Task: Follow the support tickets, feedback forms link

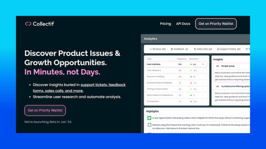Action: pyautogui.click(x=79, y=88)
